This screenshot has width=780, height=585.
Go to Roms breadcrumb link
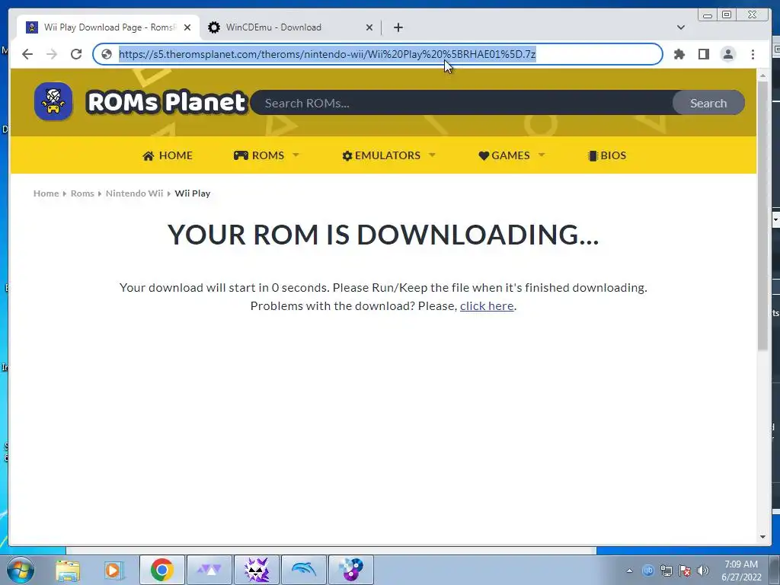coord(82,193)
